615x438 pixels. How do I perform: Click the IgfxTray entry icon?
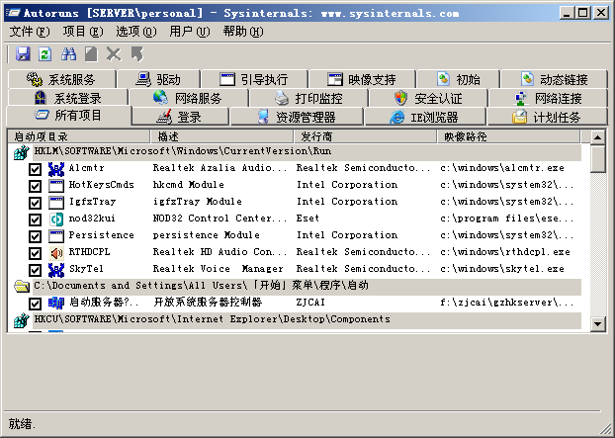click(56, 203)
